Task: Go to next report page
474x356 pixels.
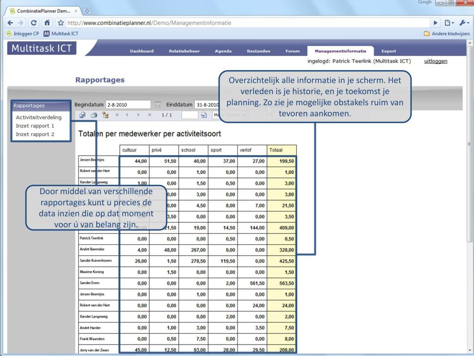Action: (x=138, y=115)
